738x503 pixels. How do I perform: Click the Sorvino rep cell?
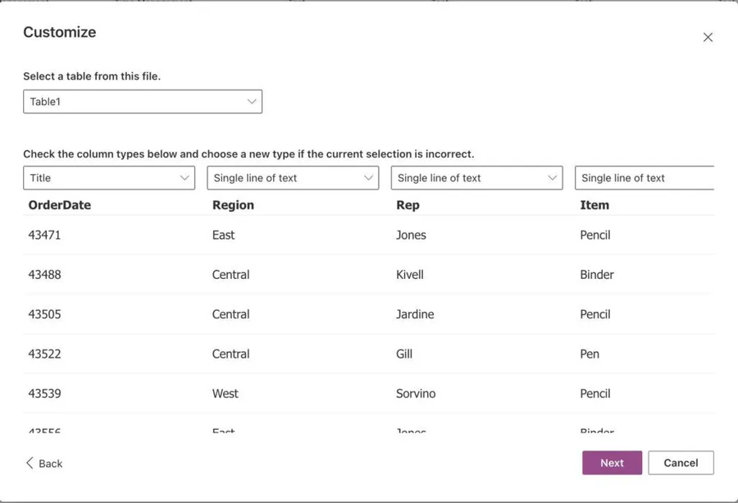click(x=416, y=394)
